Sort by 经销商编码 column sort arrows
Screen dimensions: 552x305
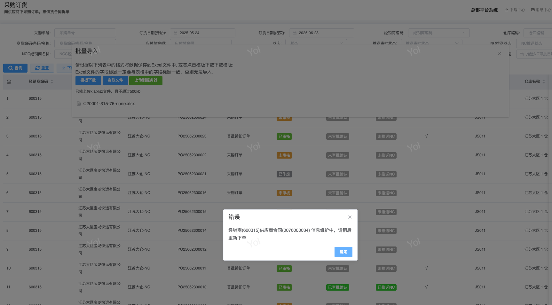(x=52, y=82)
